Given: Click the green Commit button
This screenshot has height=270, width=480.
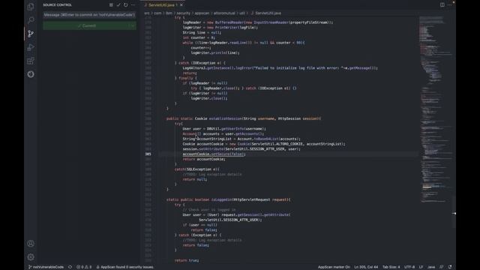Looking at the screenshot, I should [x=87, y=25].
